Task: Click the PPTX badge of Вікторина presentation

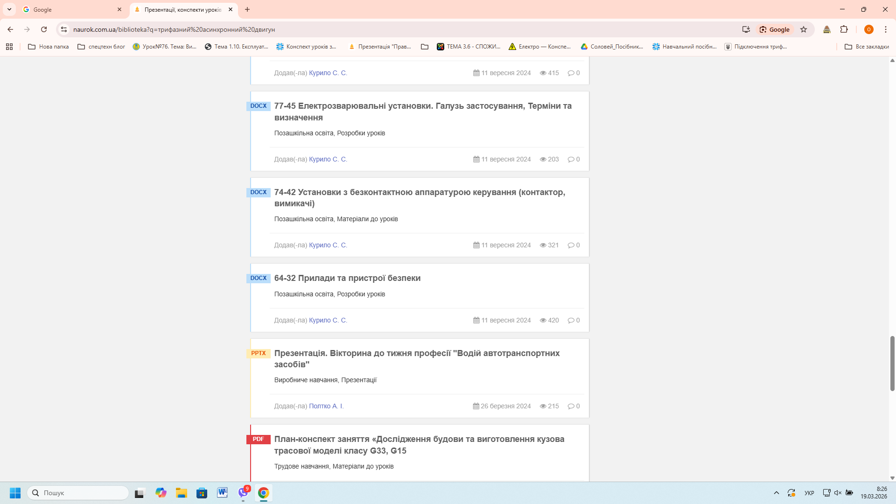Action: (258, 353)
